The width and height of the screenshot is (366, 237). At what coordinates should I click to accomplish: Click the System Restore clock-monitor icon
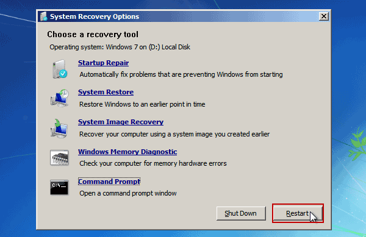click(x=60, y=98)
